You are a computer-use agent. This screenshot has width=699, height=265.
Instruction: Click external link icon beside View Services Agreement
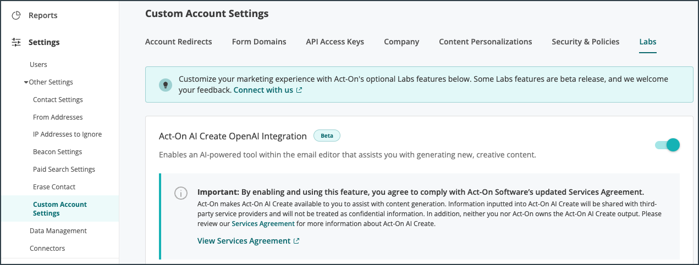coord(296,241)
